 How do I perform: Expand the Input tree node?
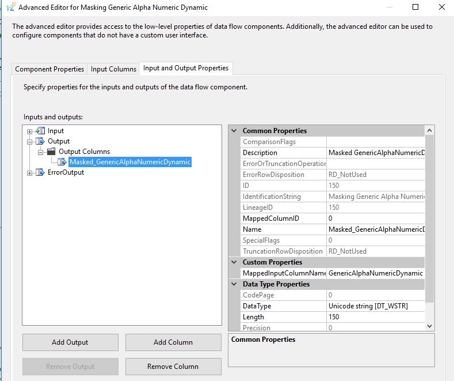tap(29, 131)
